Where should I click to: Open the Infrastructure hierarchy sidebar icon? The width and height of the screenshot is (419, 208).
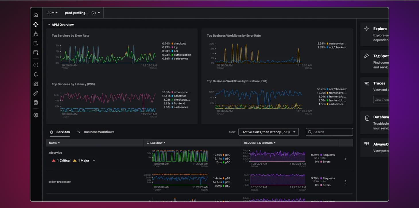[x=36, y=34]
